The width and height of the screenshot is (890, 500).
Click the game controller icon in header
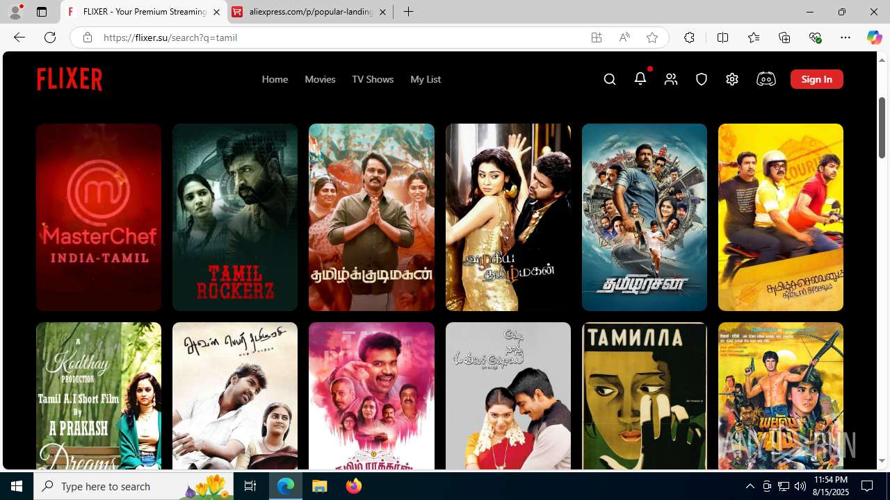point(766,79)
